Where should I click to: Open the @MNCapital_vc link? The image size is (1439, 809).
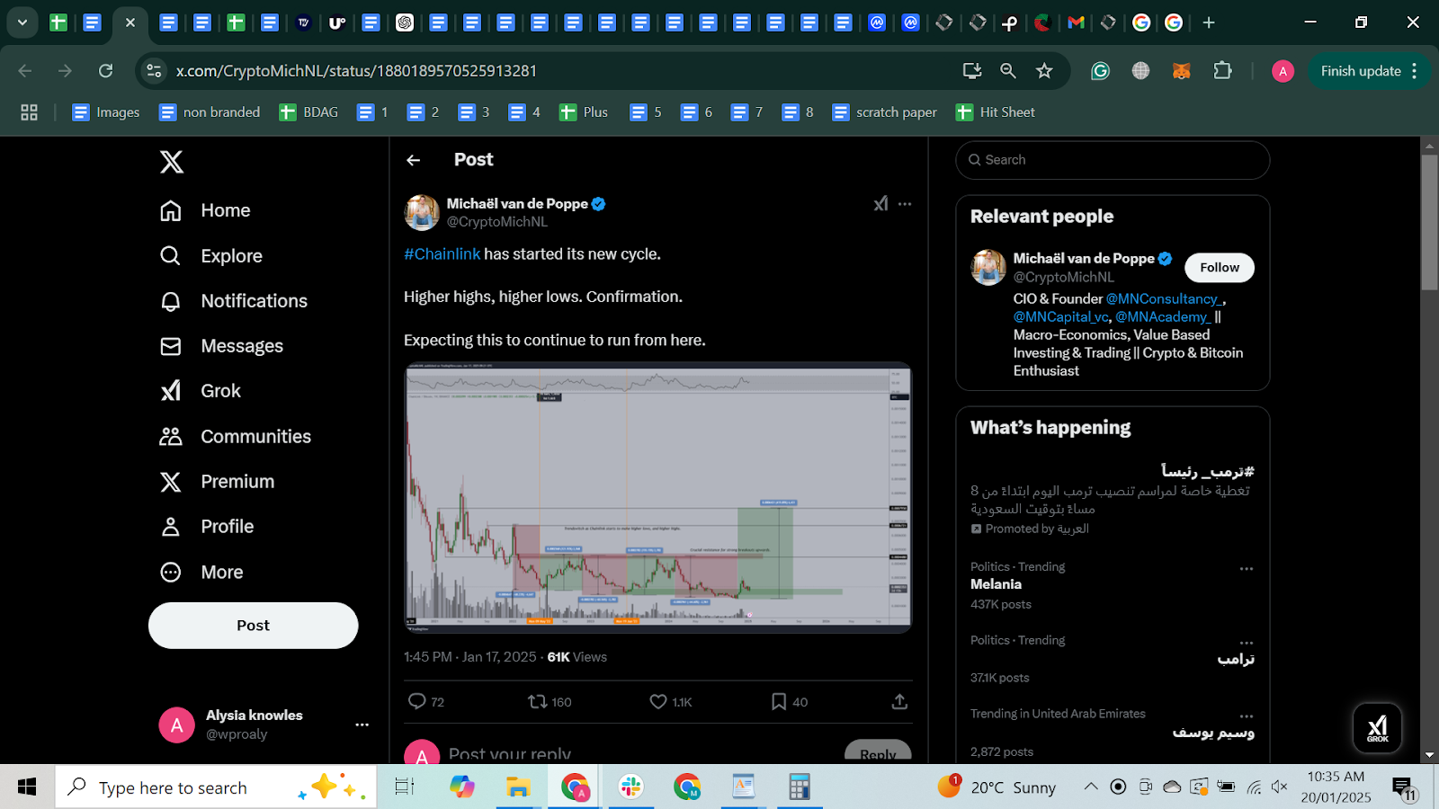point(1061,317)
